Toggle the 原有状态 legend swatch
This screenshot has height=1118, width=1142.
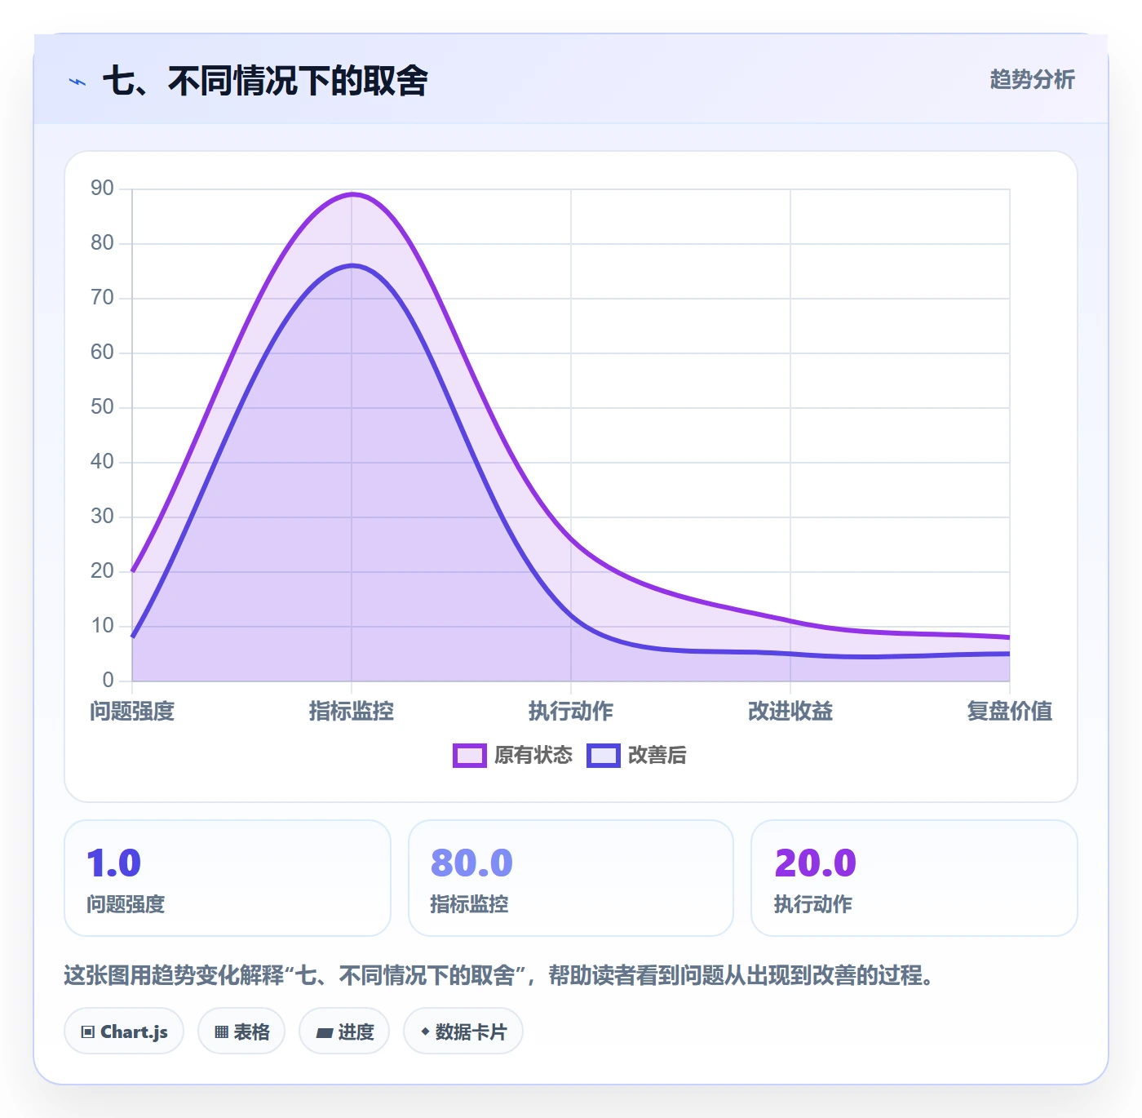click(470, 756)
